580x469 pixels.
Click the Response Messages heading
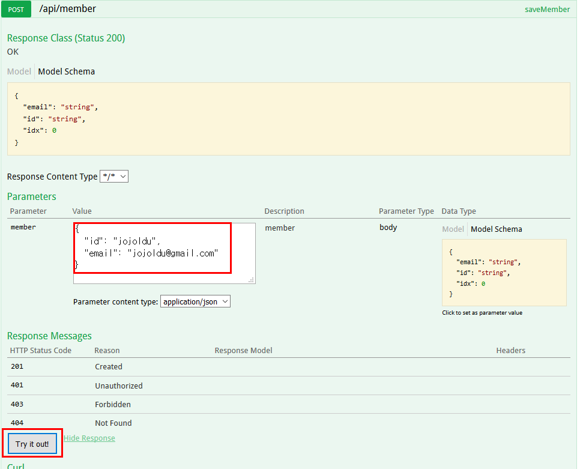pyautogui.click(x=50, y=336)
